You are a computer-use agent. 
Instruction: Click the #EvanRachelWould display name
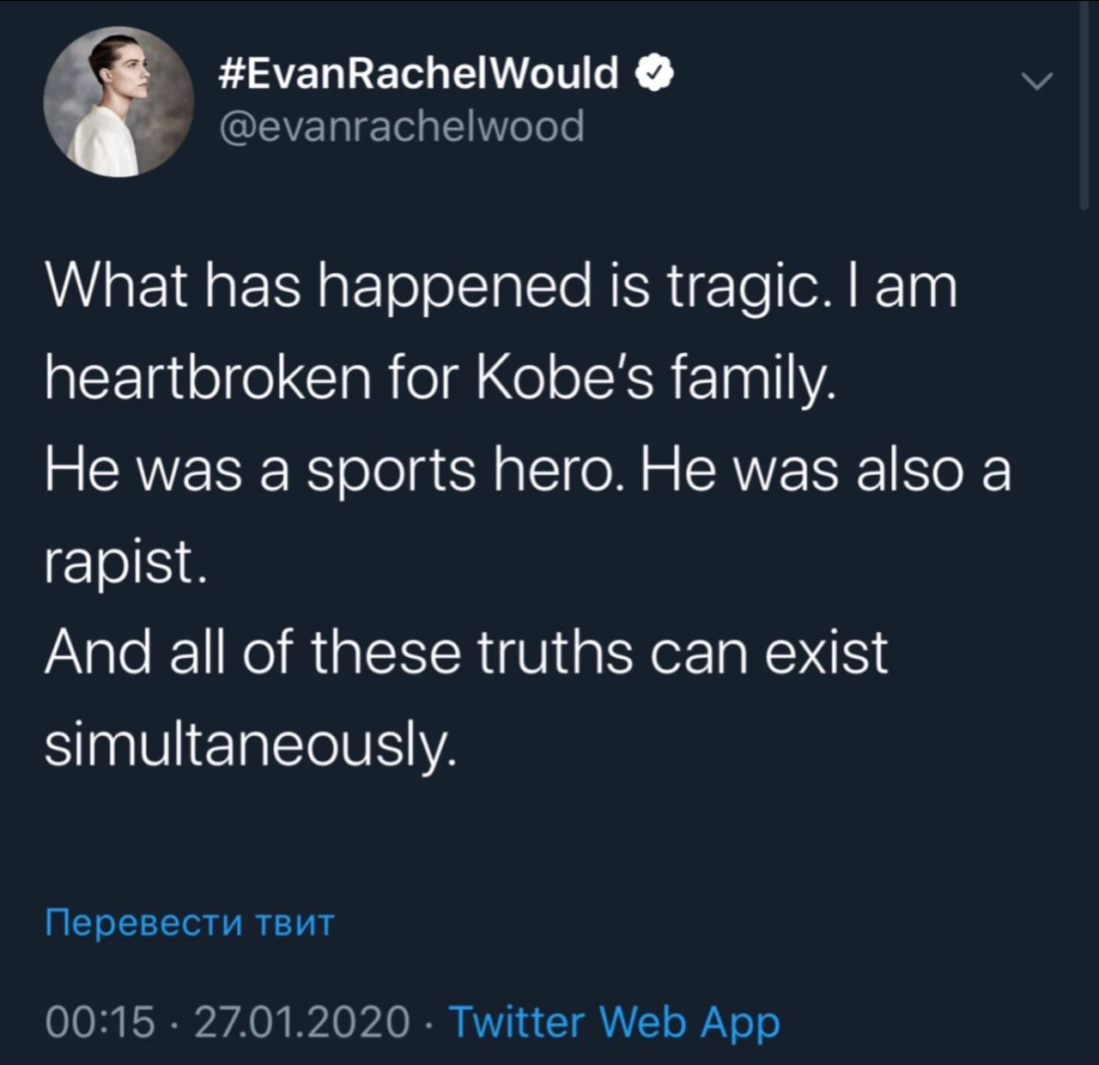[x=418, y=74]
